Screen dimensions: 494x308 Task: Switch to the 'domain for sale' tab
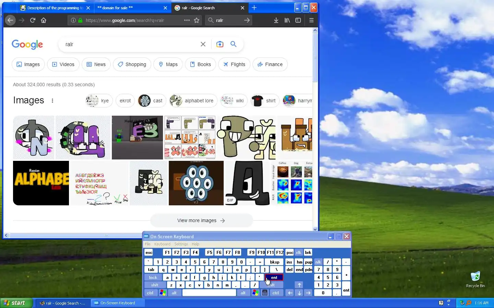click(132, 8)
